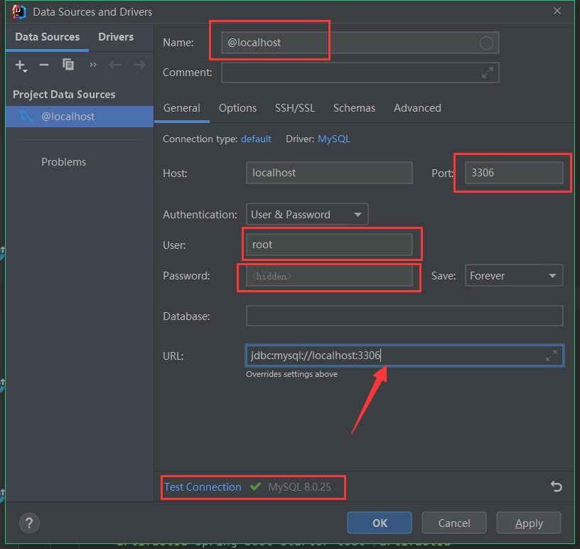Focus the Port field showing 3306
The image size is (580, 549).
click(x=514, y=173)
